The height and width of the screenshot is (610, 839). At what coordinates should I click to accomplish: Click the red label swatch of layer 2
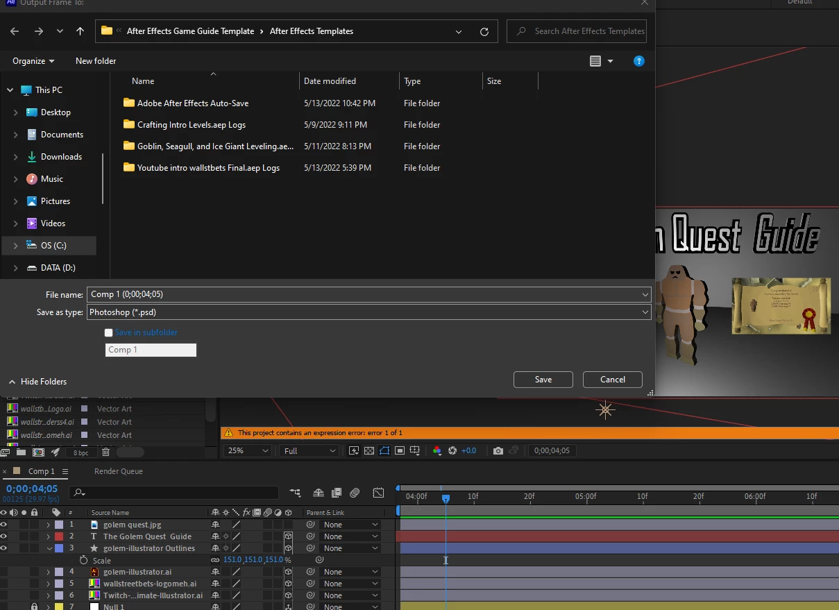coord(59,536)
